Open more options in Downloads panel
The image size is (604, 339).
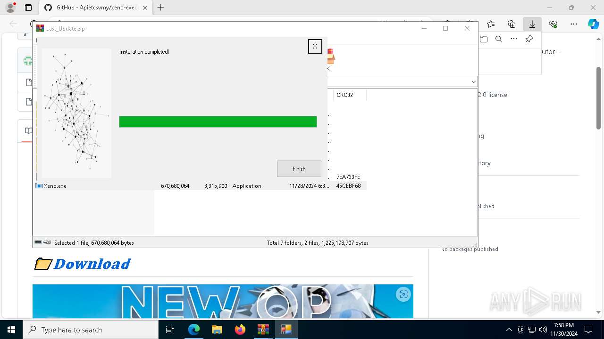[514, 39]
